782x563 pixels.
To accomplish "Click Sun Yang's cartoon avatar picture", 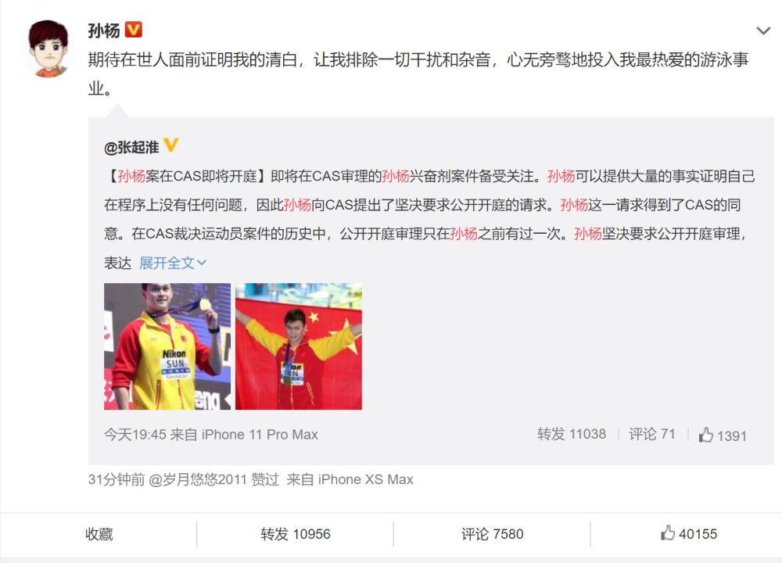I will (48, 48).
